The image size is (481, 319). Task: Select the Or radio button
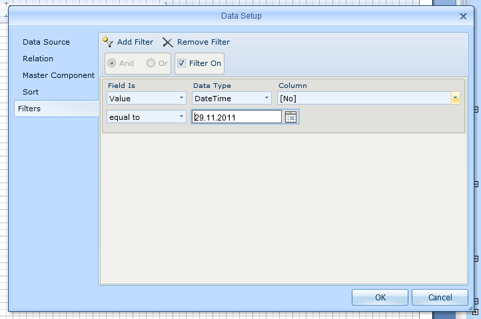[x=151, y=63]
